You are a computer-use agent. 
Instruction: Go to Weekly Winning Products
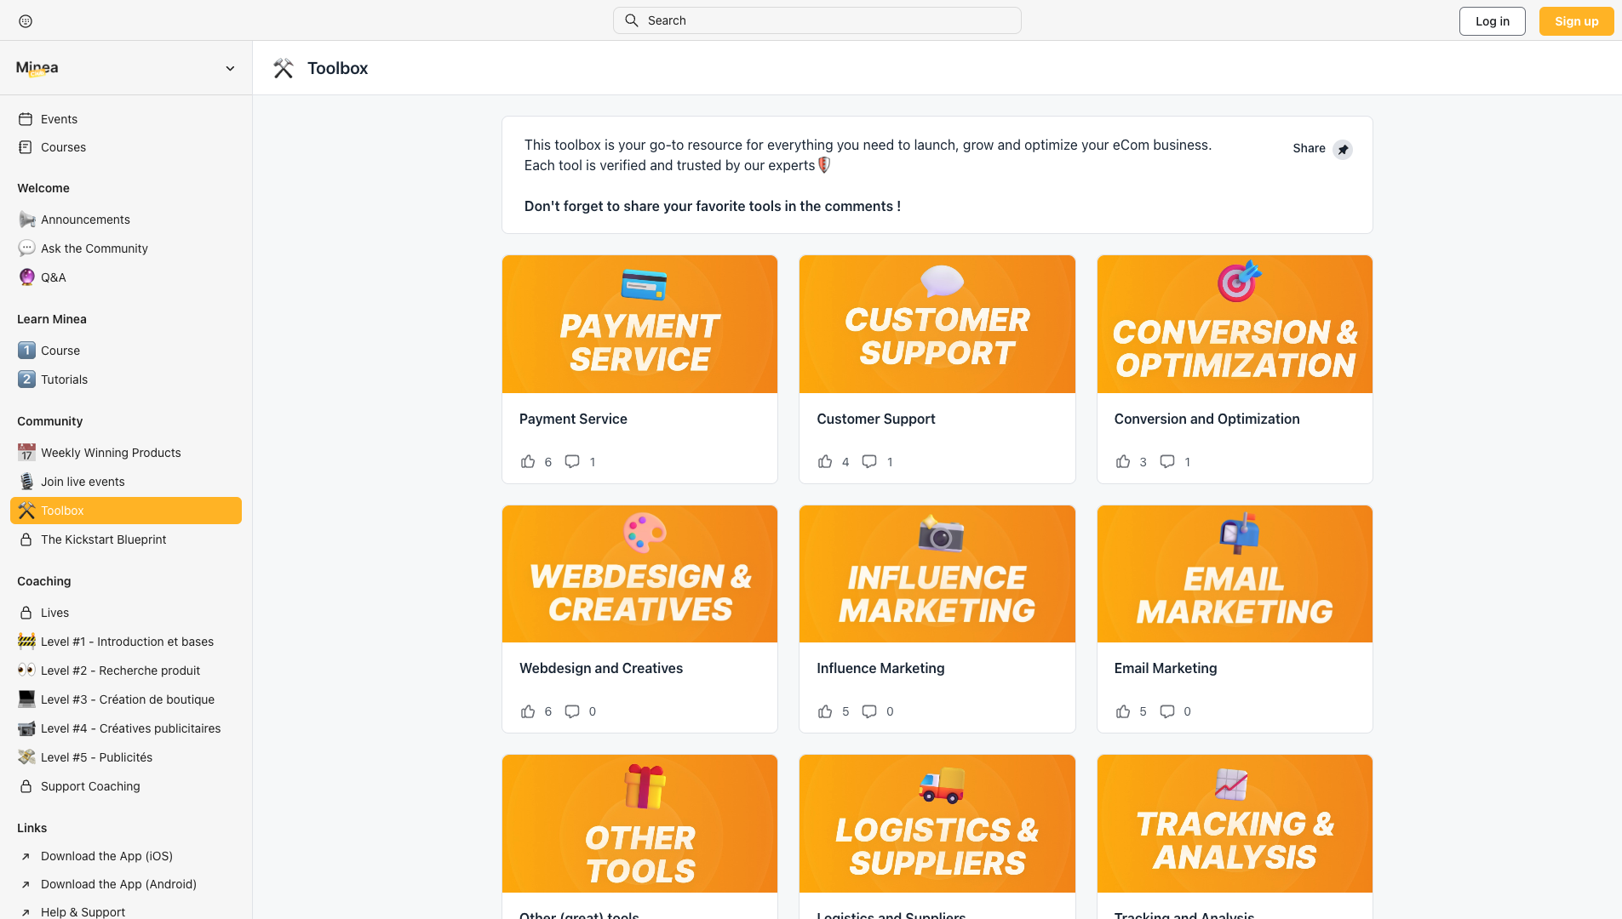click(111, 453)
